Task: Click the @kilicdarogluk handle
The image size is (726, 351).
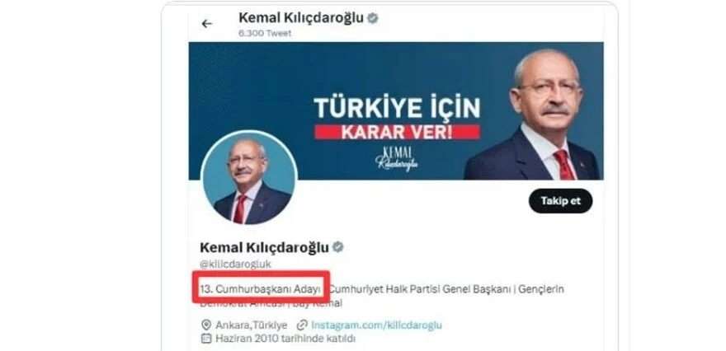Action: click(x=235, y=264)
